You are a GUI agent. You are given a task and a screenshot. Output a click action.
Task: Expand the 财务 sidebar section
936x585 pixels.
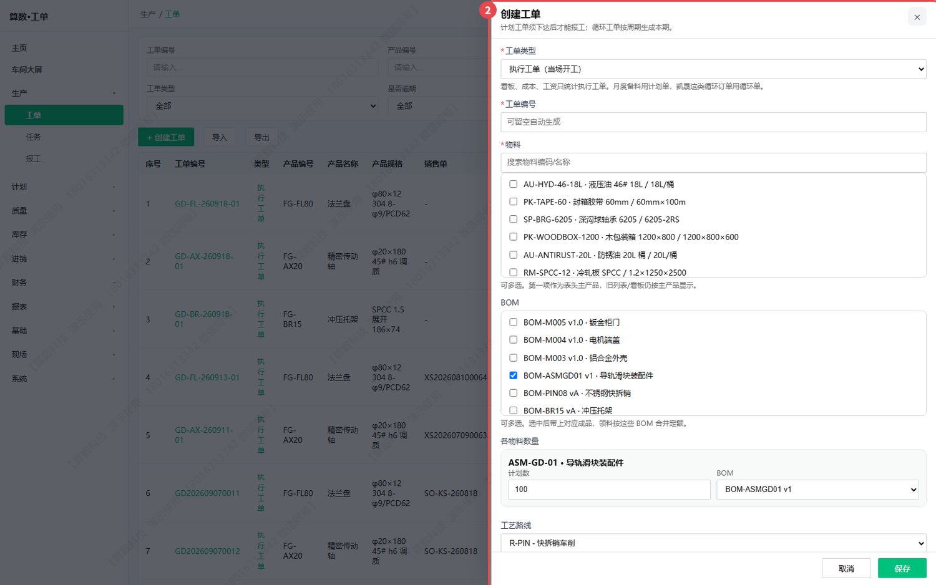pos(64,283)
